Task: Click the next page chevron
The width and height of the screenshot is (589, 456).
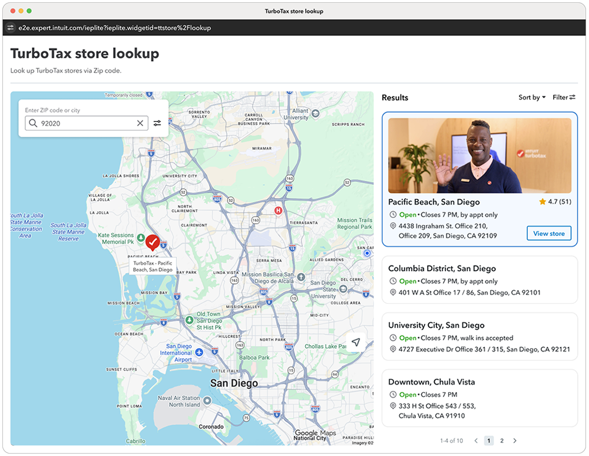Action: [515, 441]
